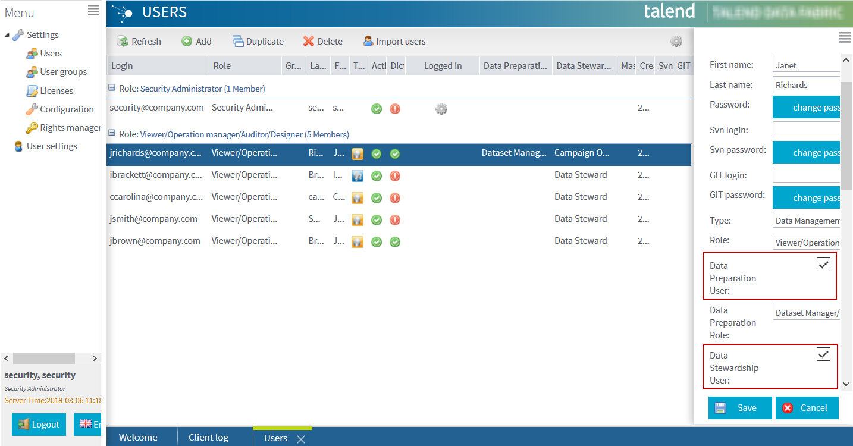Uncheck the Data Preparation User checkbox
The image size is (853, 446).
coord(823,265)
